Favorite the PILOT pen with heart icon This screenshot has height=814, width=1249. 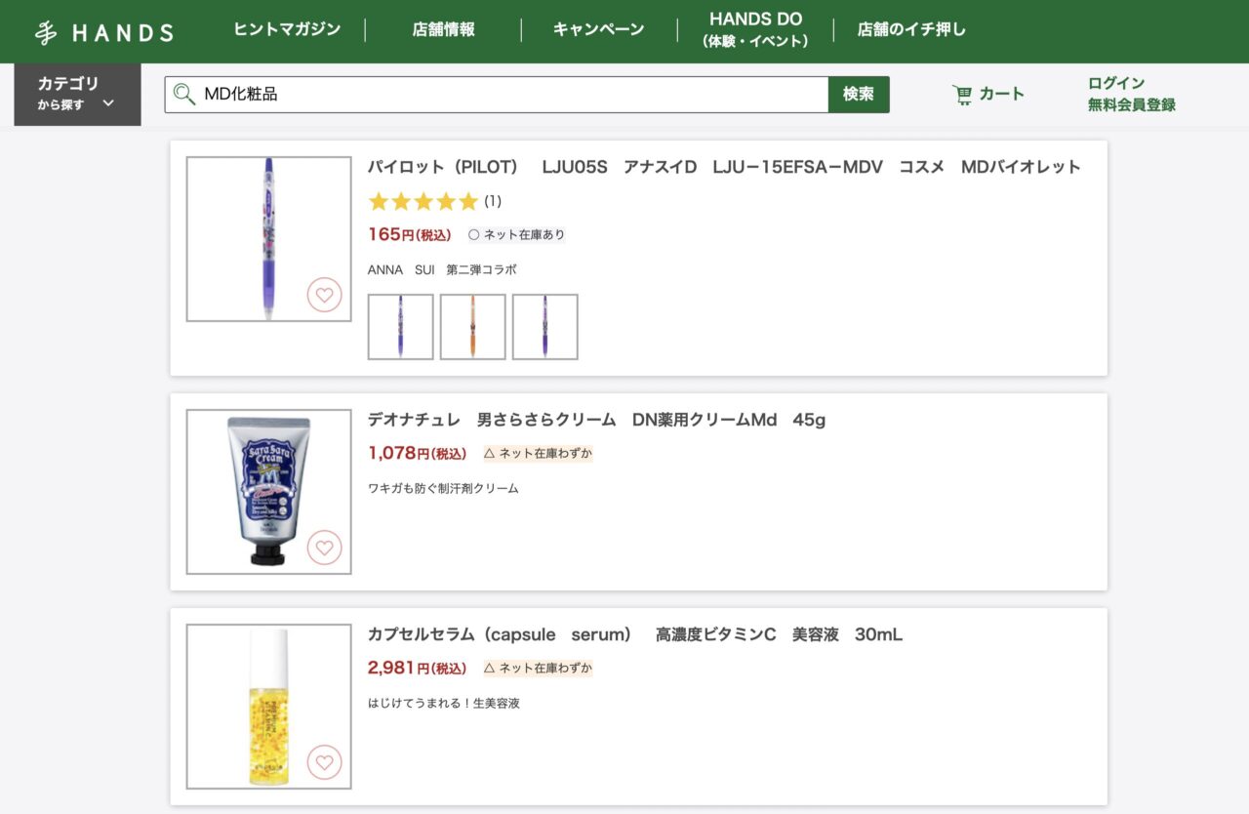[325, 295]
